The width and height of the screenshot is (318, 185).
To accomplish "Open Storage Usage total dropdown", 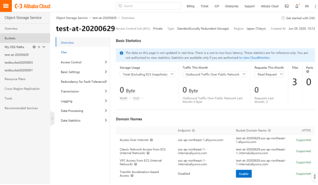I will point(147,74).
